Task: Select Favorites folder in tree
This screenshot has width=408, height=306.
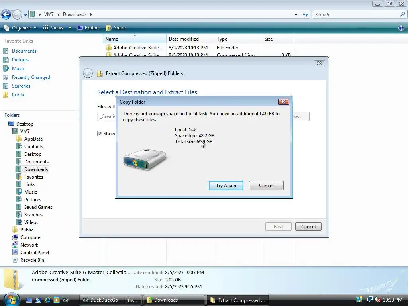Action: tap(33, 177)
